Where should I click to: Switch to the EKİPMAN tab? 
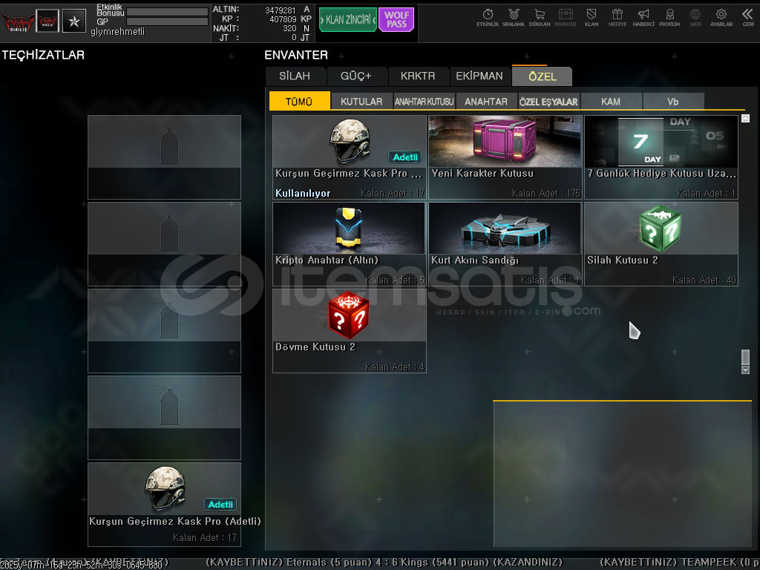pos(479,76)
